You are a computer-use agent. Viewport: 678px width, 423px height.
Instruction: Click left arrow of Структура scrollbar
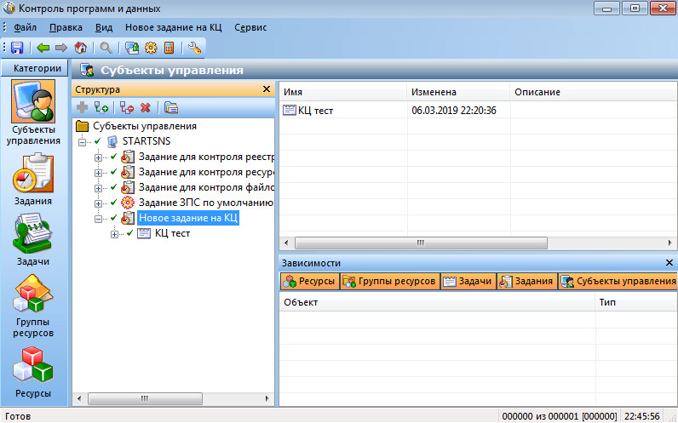78,398
